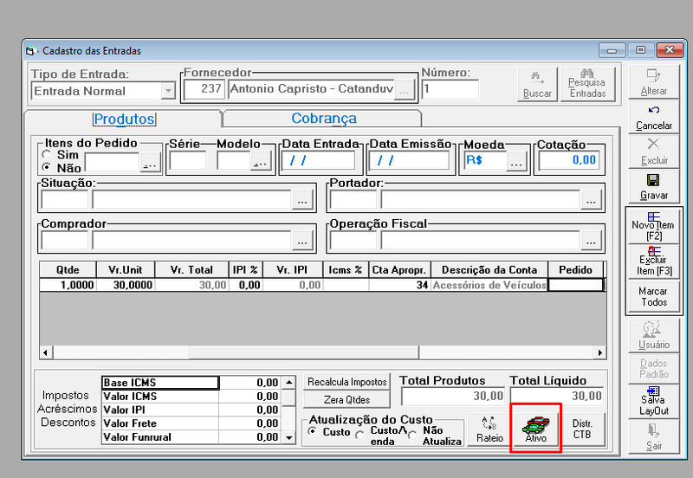
Task: Save the entry with Gravar
Action: point(654,187)
